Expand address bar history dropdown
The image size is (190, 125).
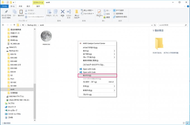click(x=152, y=25)
